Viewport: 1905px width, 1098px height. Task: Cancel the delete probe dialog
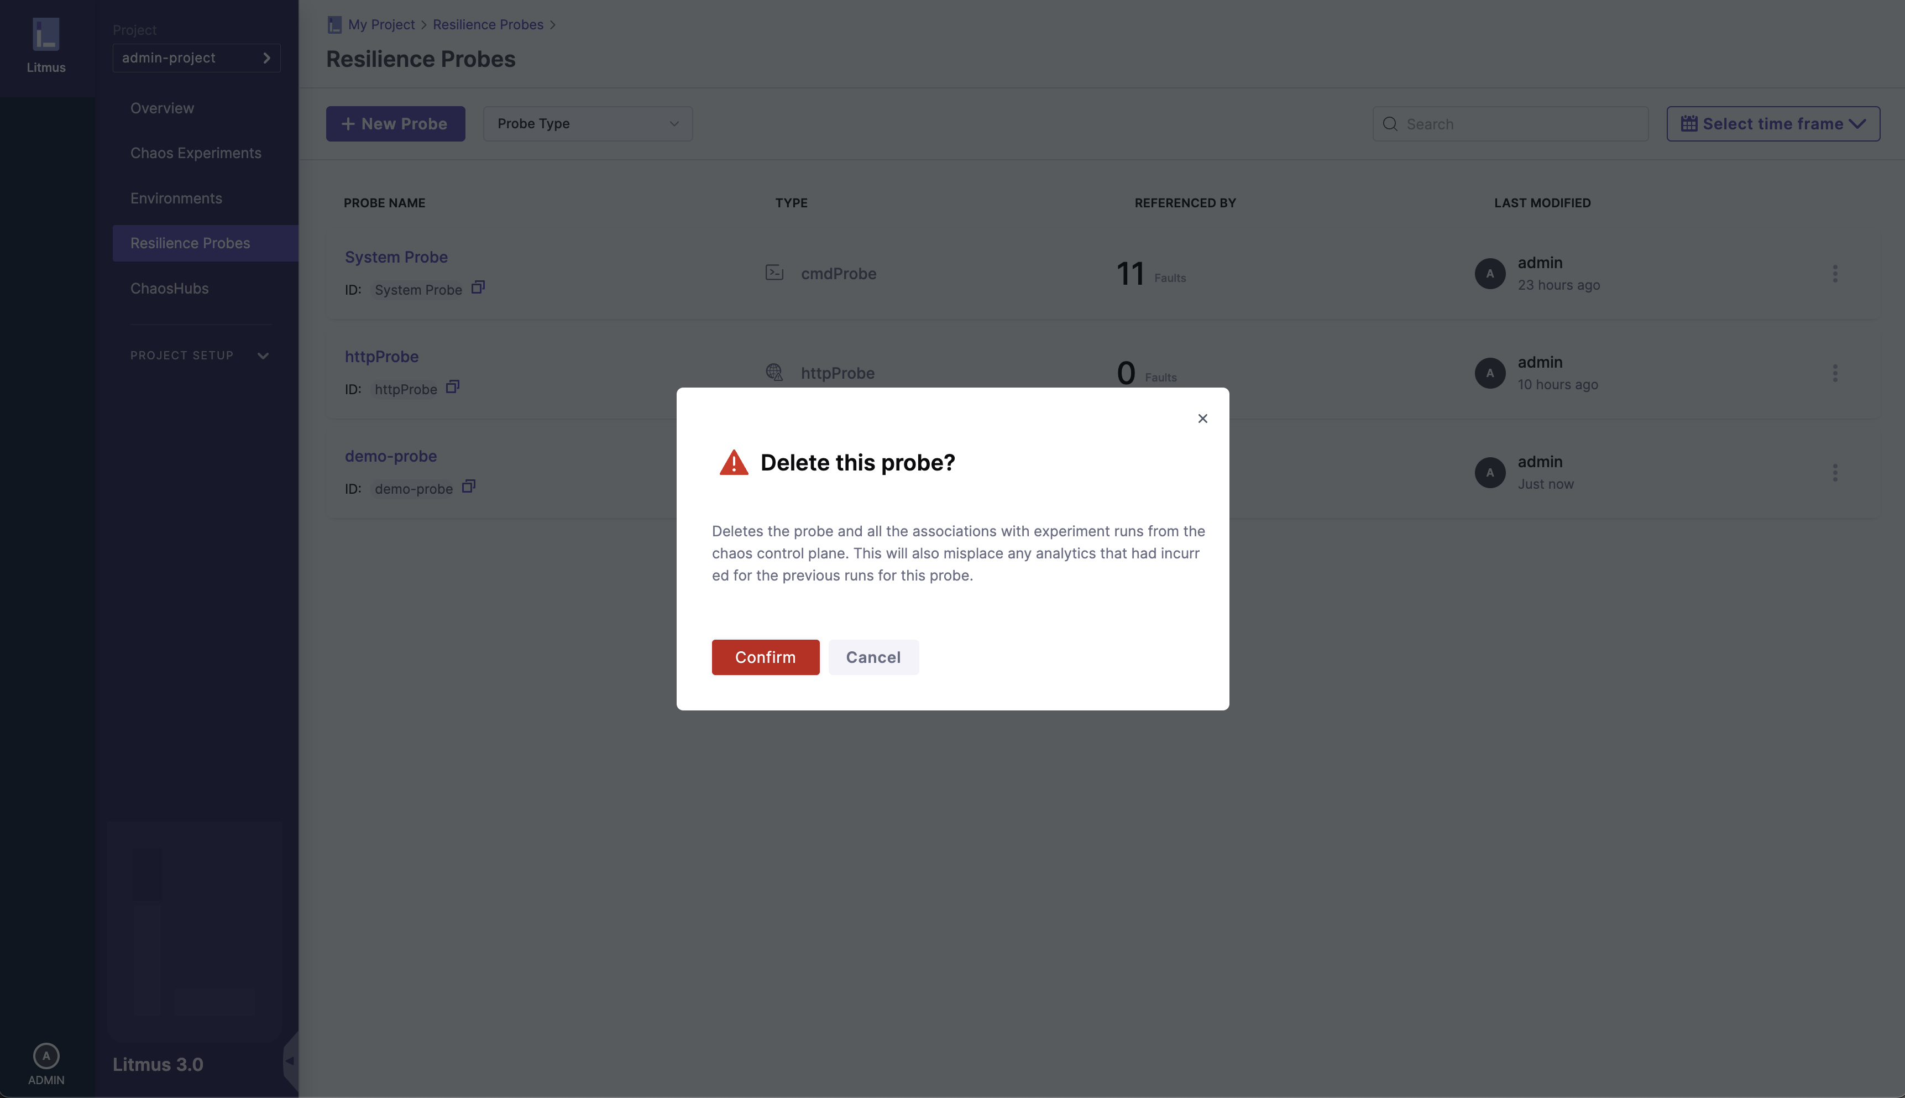(873, 657)
